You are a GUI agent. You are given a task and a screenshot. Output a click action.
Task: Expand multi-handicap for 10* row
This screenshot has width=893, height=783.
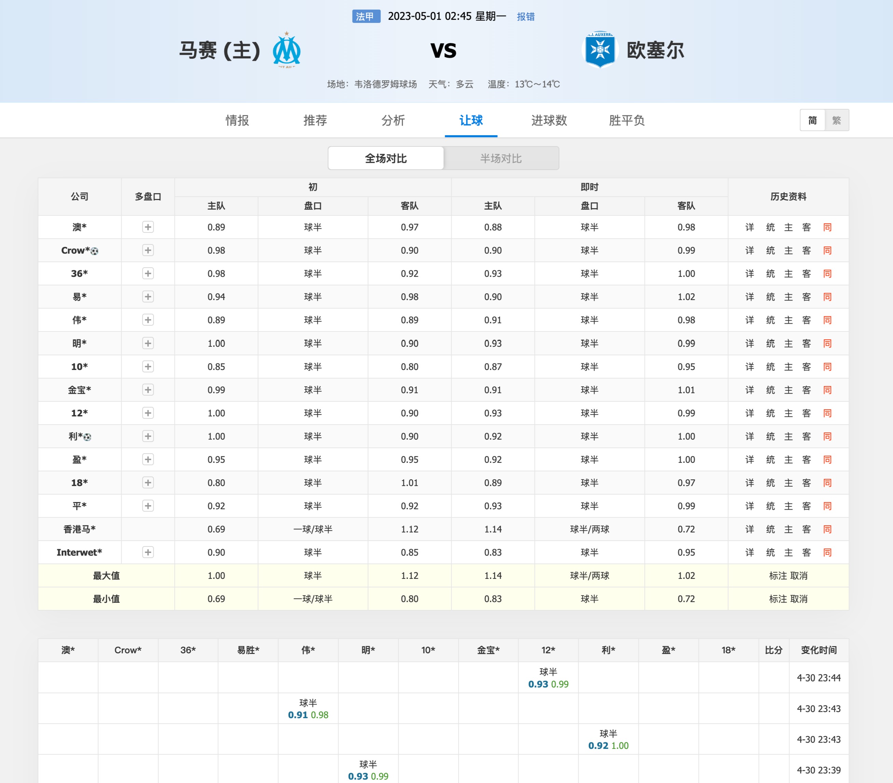148,367
